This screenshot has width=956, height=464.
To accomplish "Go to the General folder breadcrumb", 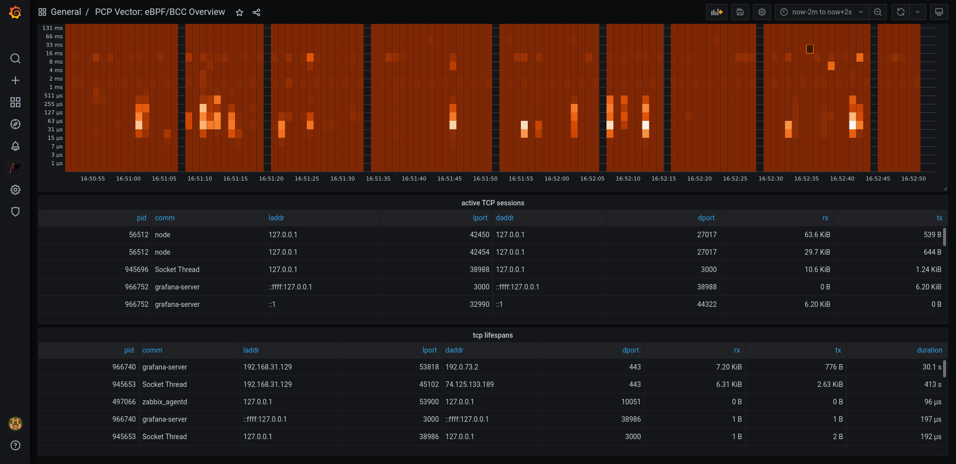I will tap(66, 12).
